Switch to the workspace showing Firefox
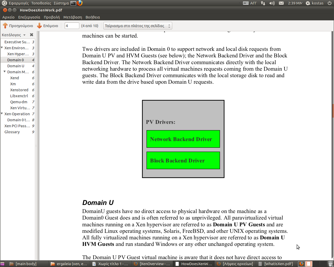This screenshot has height=267, width=334. [301, 264]
